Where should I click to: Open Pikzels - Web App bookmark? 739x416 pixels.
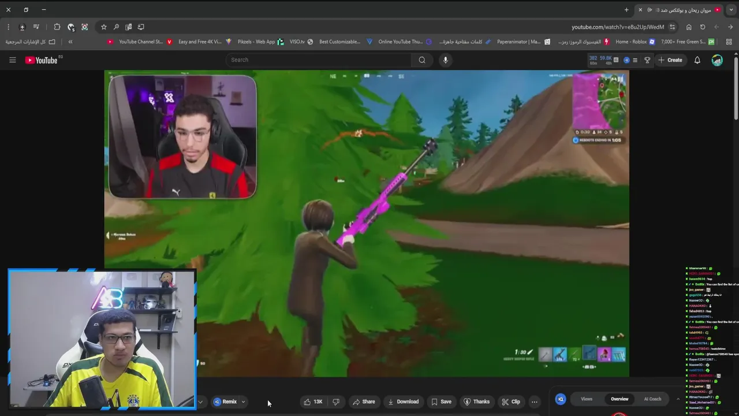260,42
